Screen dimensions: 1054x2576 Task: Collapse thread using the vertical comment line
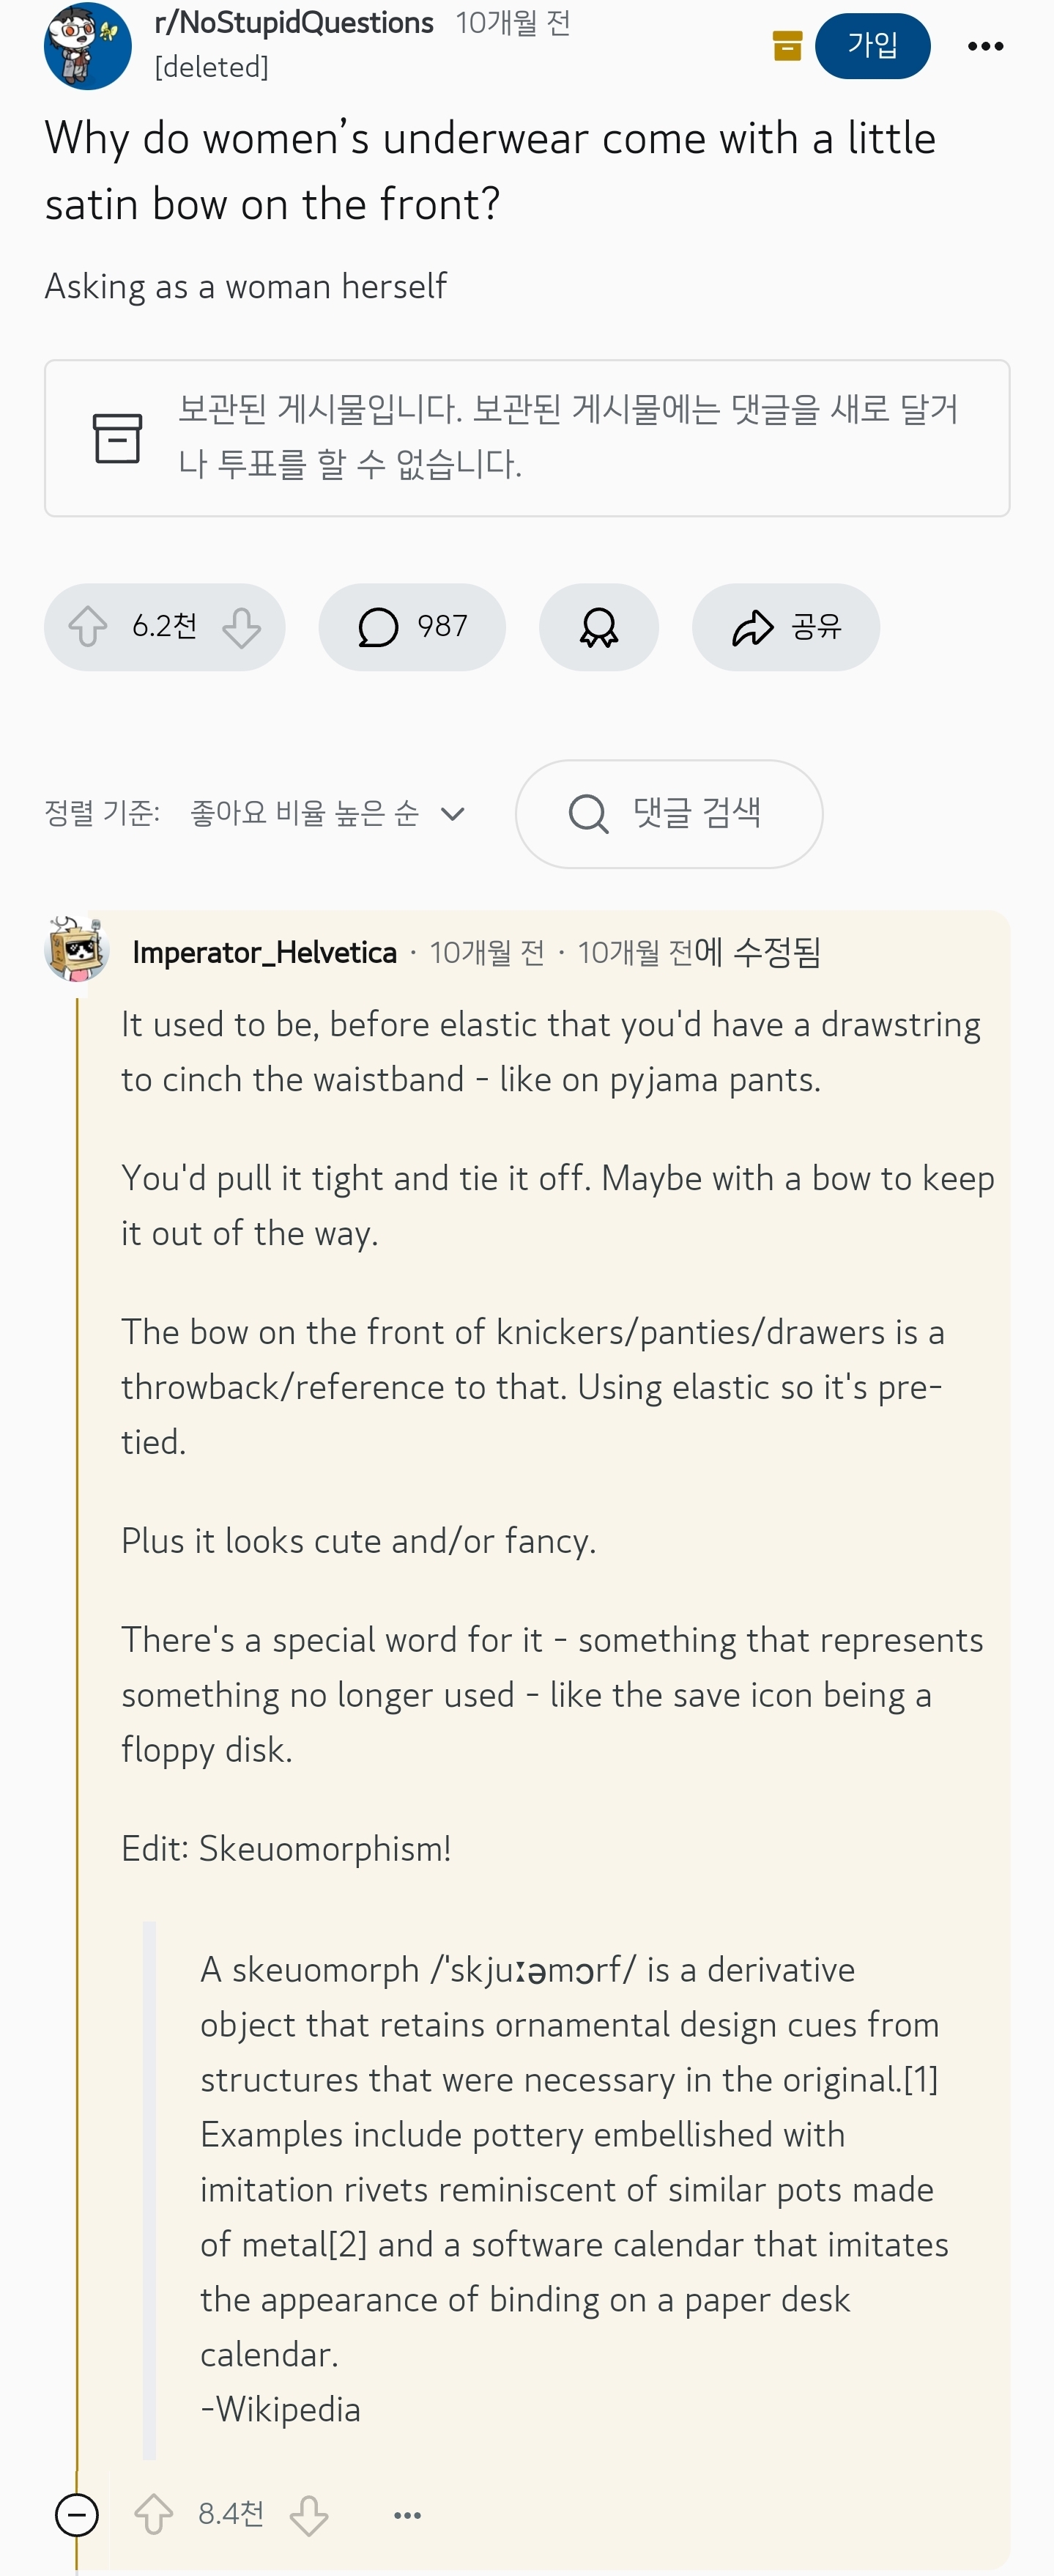point(77,1700)
